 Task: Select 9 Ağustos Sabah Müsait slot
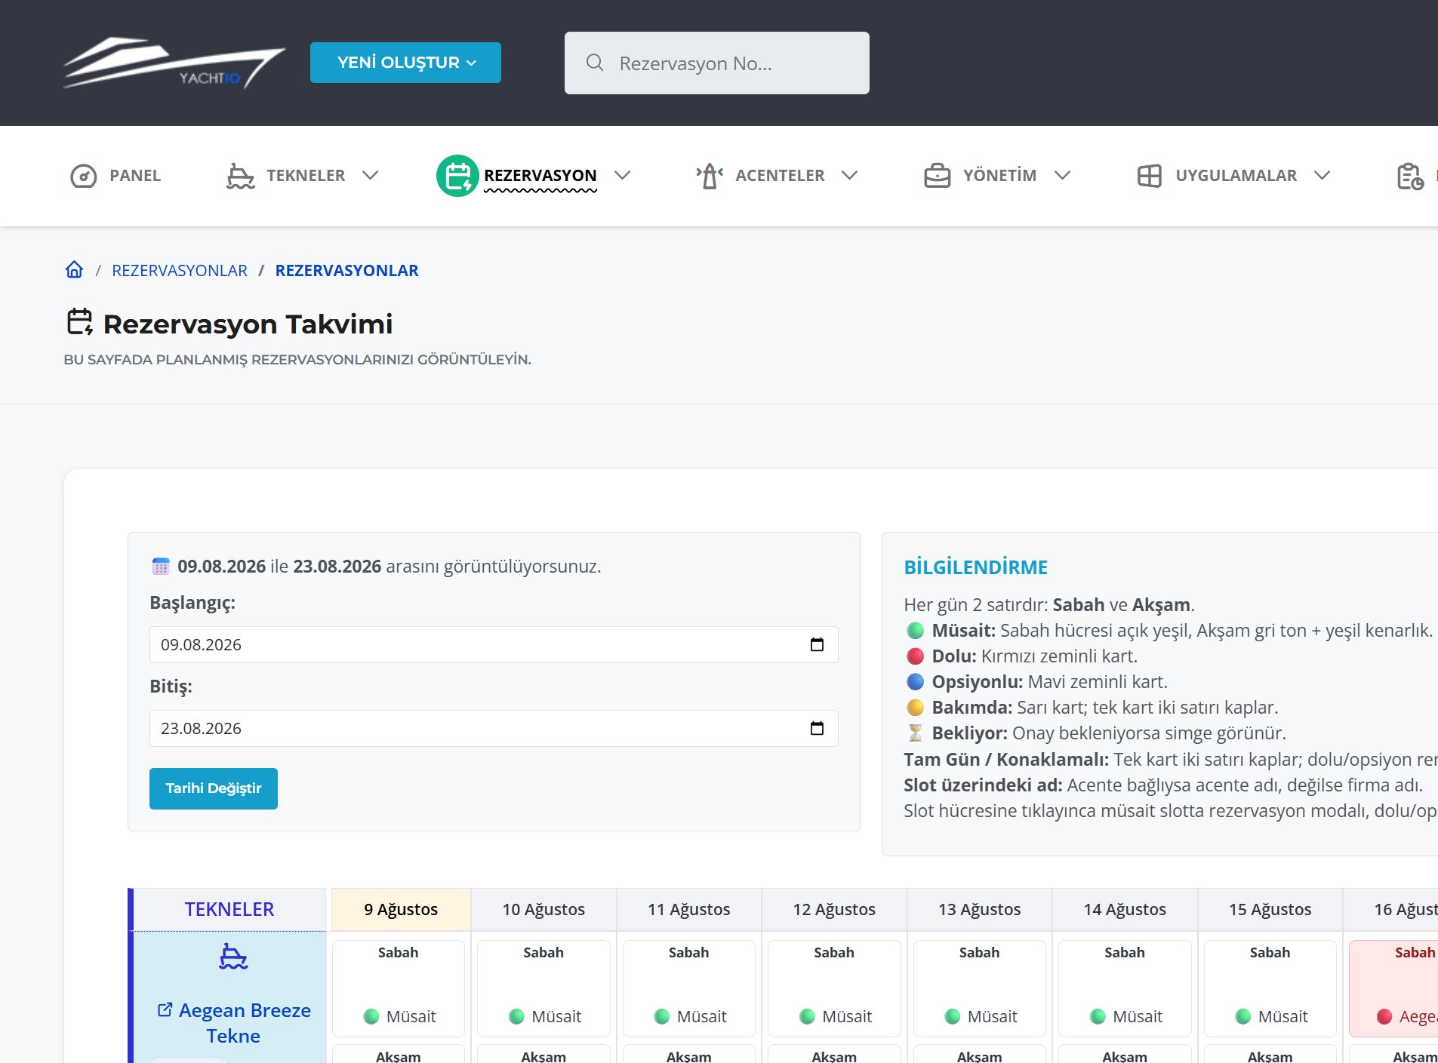click(x=399, y=988)
